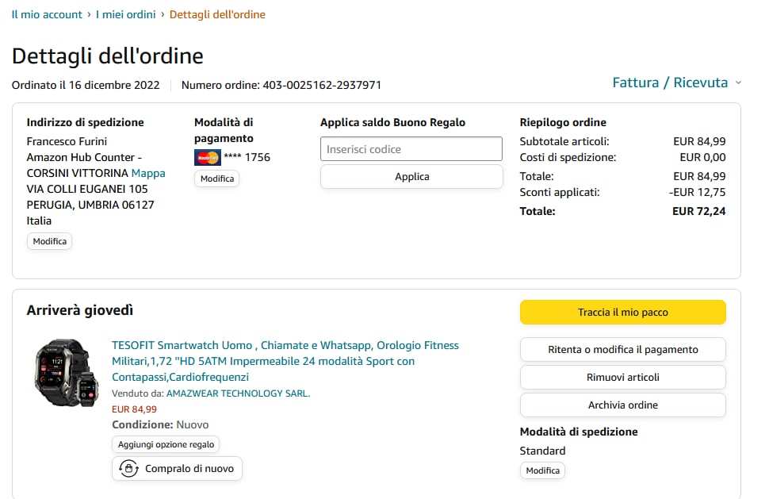Image resolution: width=769 pixels, height=499 pixels.
Task: Modify the shipping address
Action: click(49, 241)
